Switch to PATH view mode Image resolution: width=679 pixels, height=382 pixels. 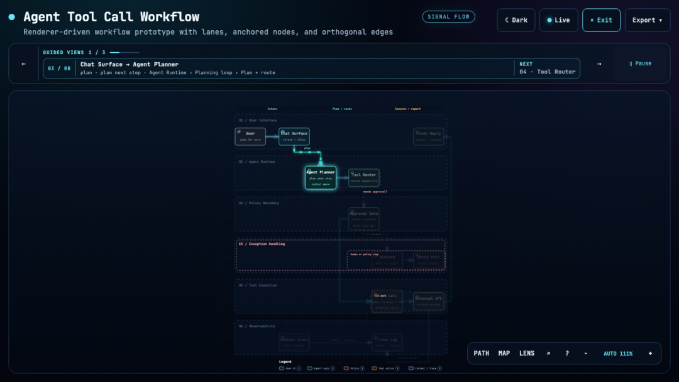tap(481, 354)
